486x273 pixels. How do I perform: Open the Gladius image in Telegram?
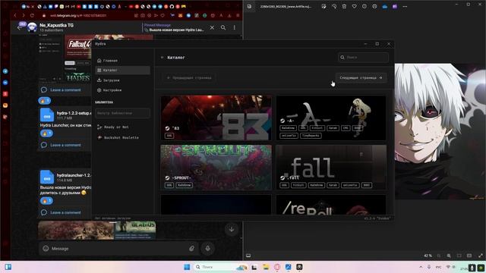135,231
